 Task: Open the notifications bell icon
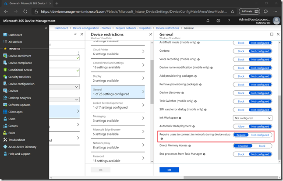tap(207, 21)
